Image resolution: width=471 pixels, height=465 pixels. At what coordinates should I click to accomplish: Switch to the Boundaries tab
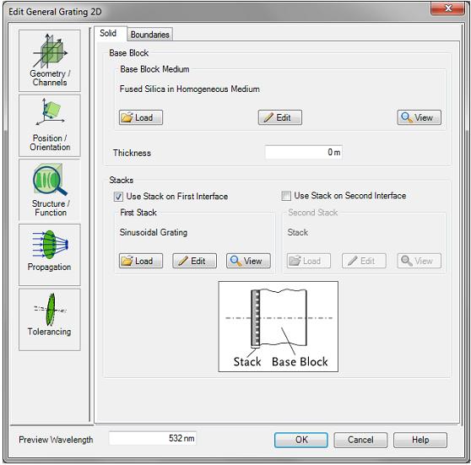tap(150, 35)
